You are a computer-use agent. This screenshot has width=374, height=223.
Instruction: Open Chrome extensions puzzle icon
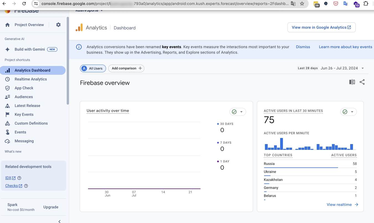366,4
